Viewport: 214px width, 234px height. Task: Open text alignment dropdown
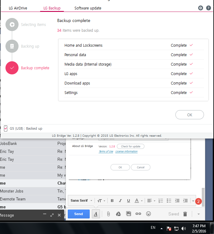click(x=151, y=201)
